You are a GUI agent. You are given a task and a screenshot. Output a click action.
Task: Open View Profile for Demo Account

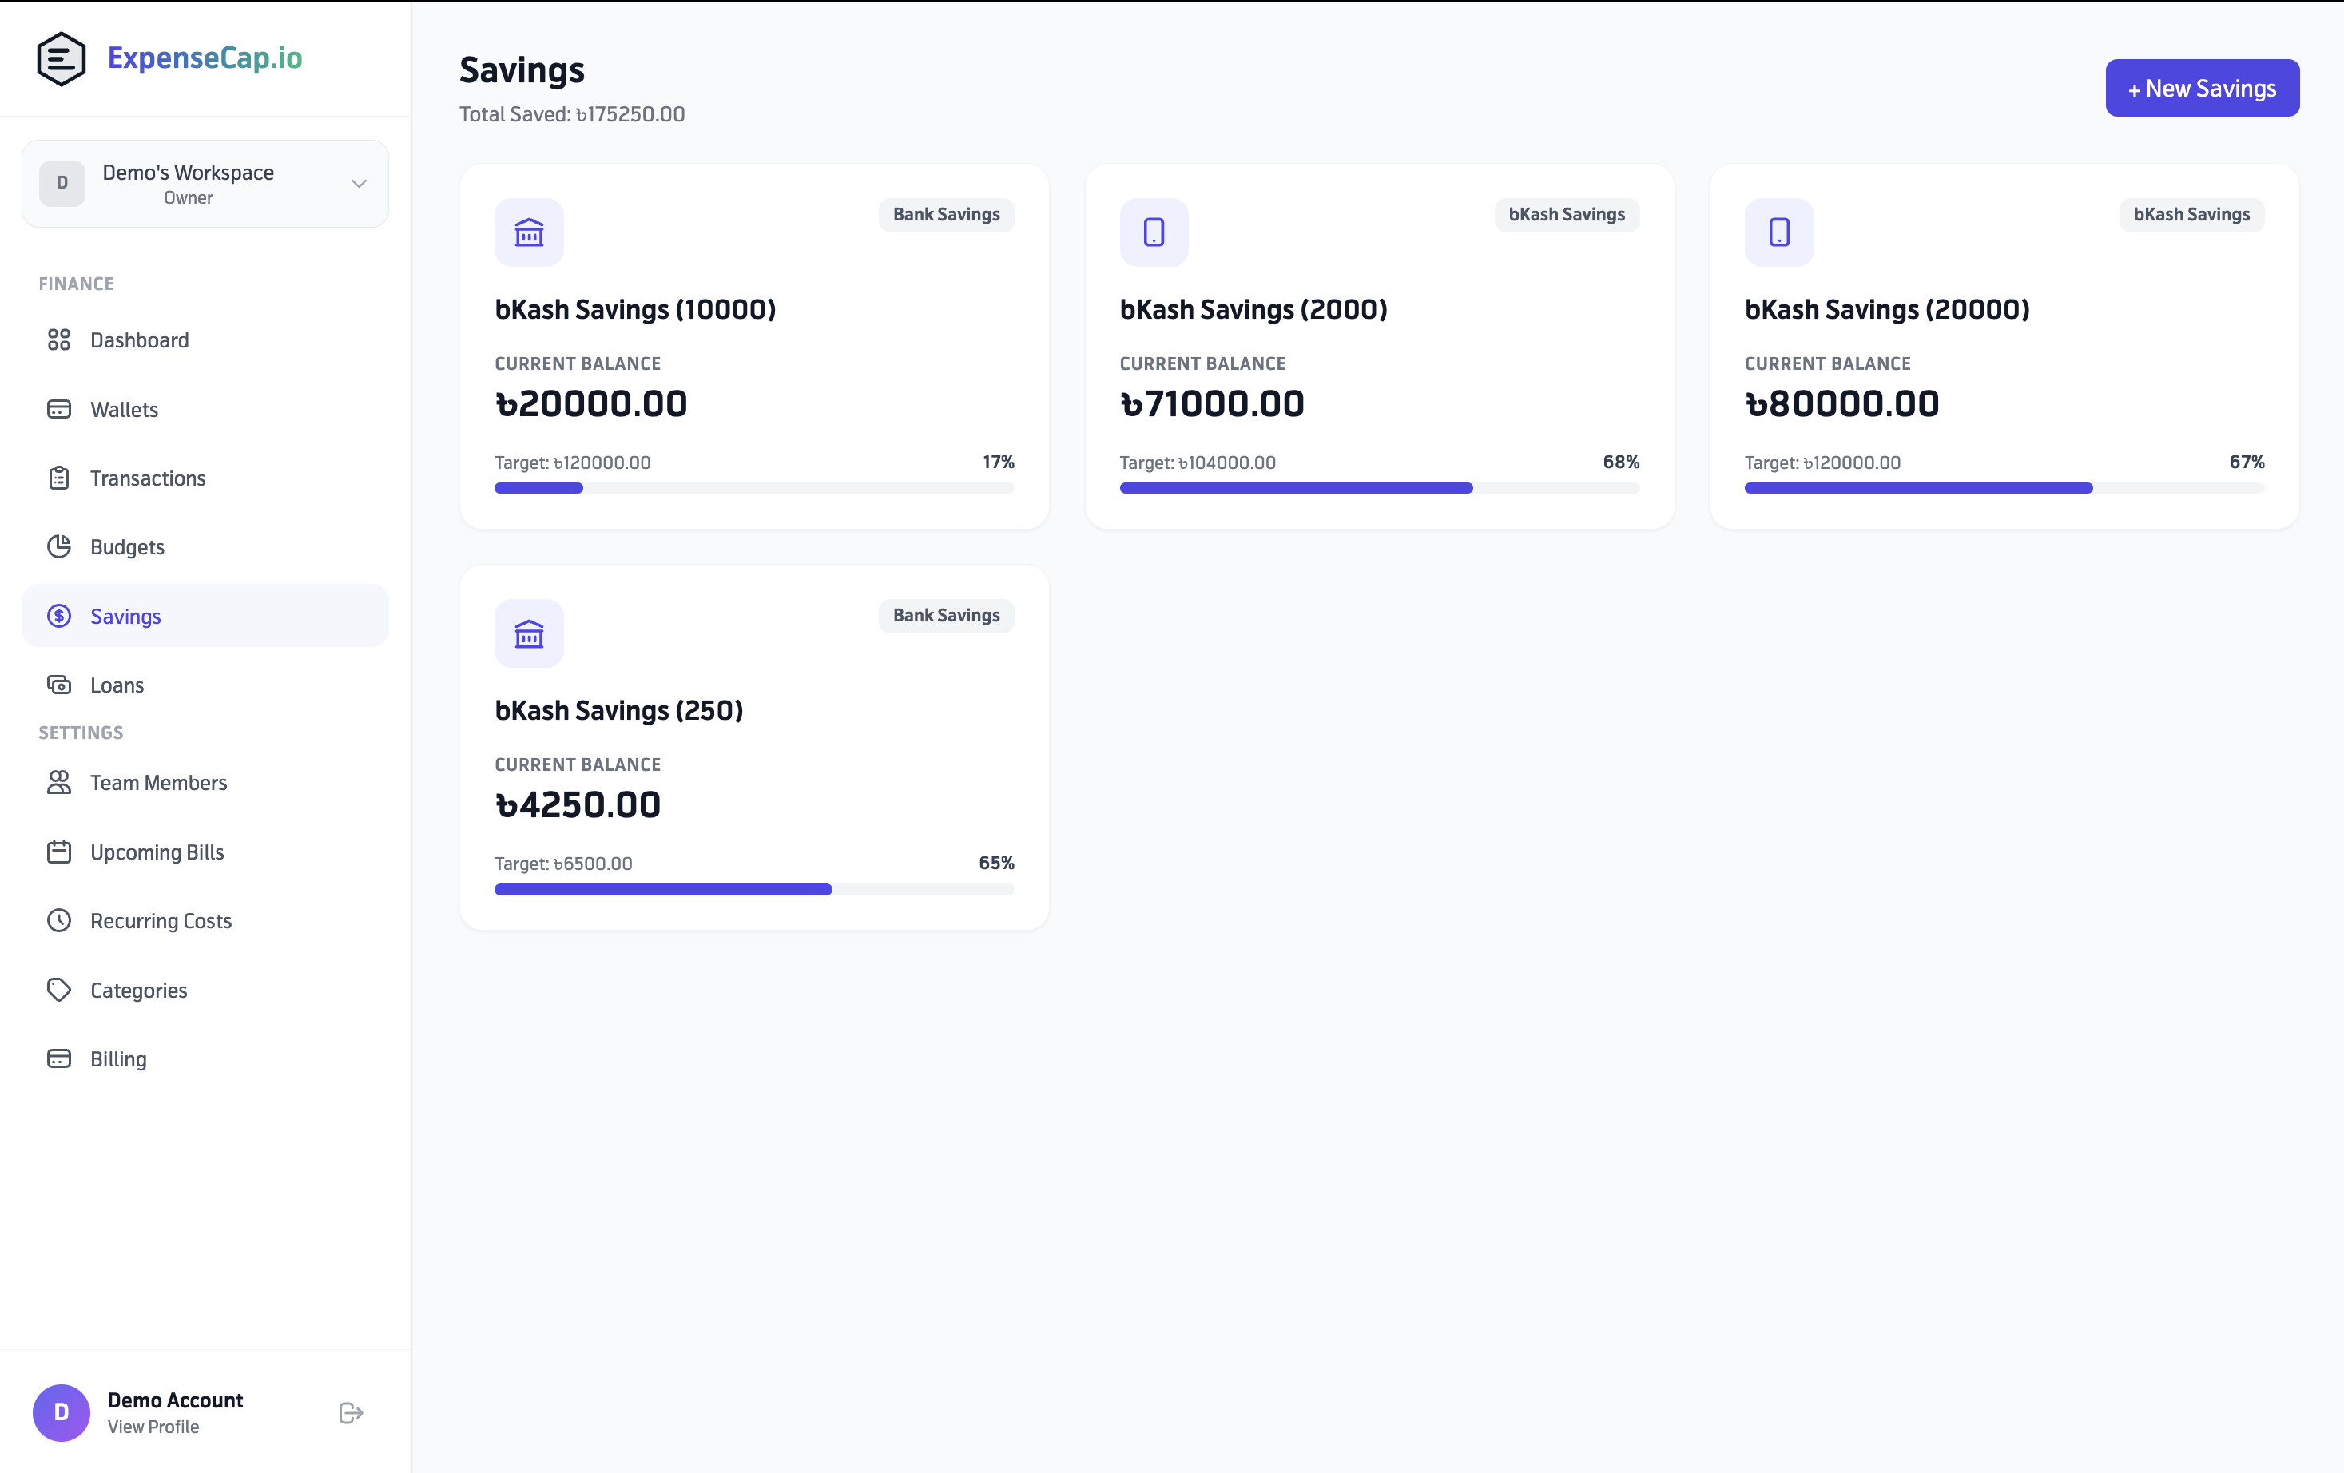[x=152, y=1426]
